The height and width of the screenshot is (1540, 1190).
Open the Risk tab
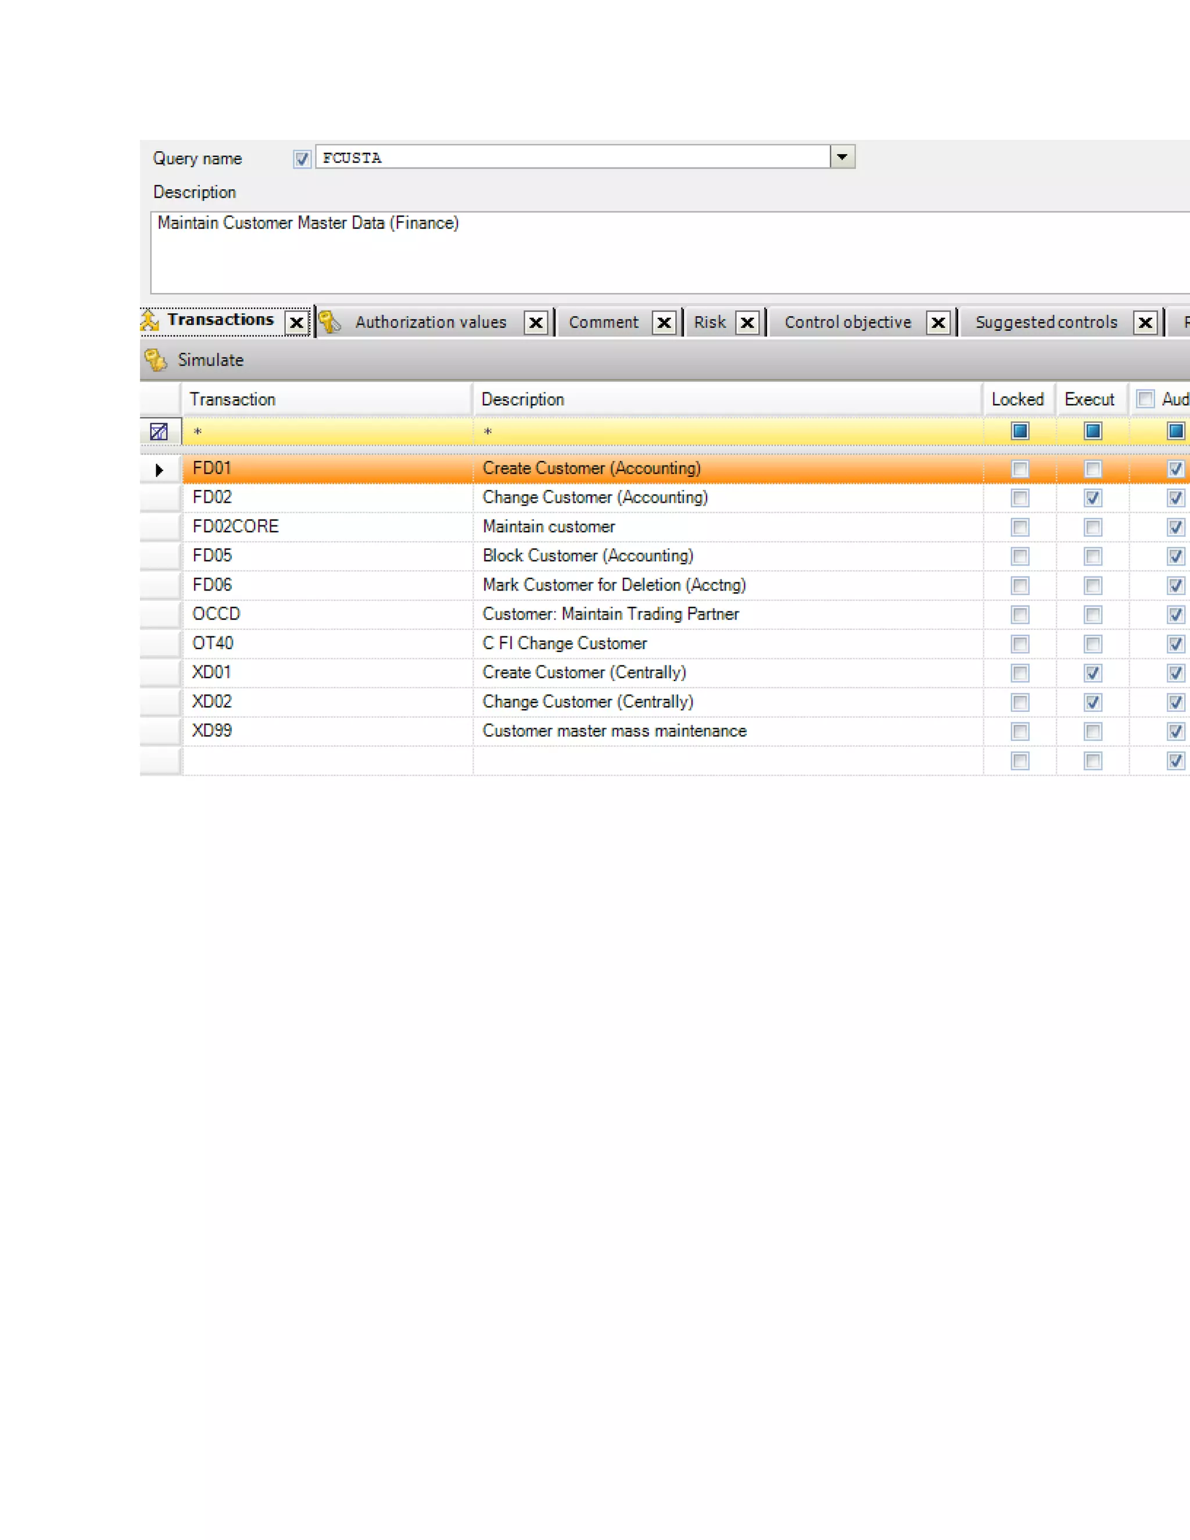709,323
